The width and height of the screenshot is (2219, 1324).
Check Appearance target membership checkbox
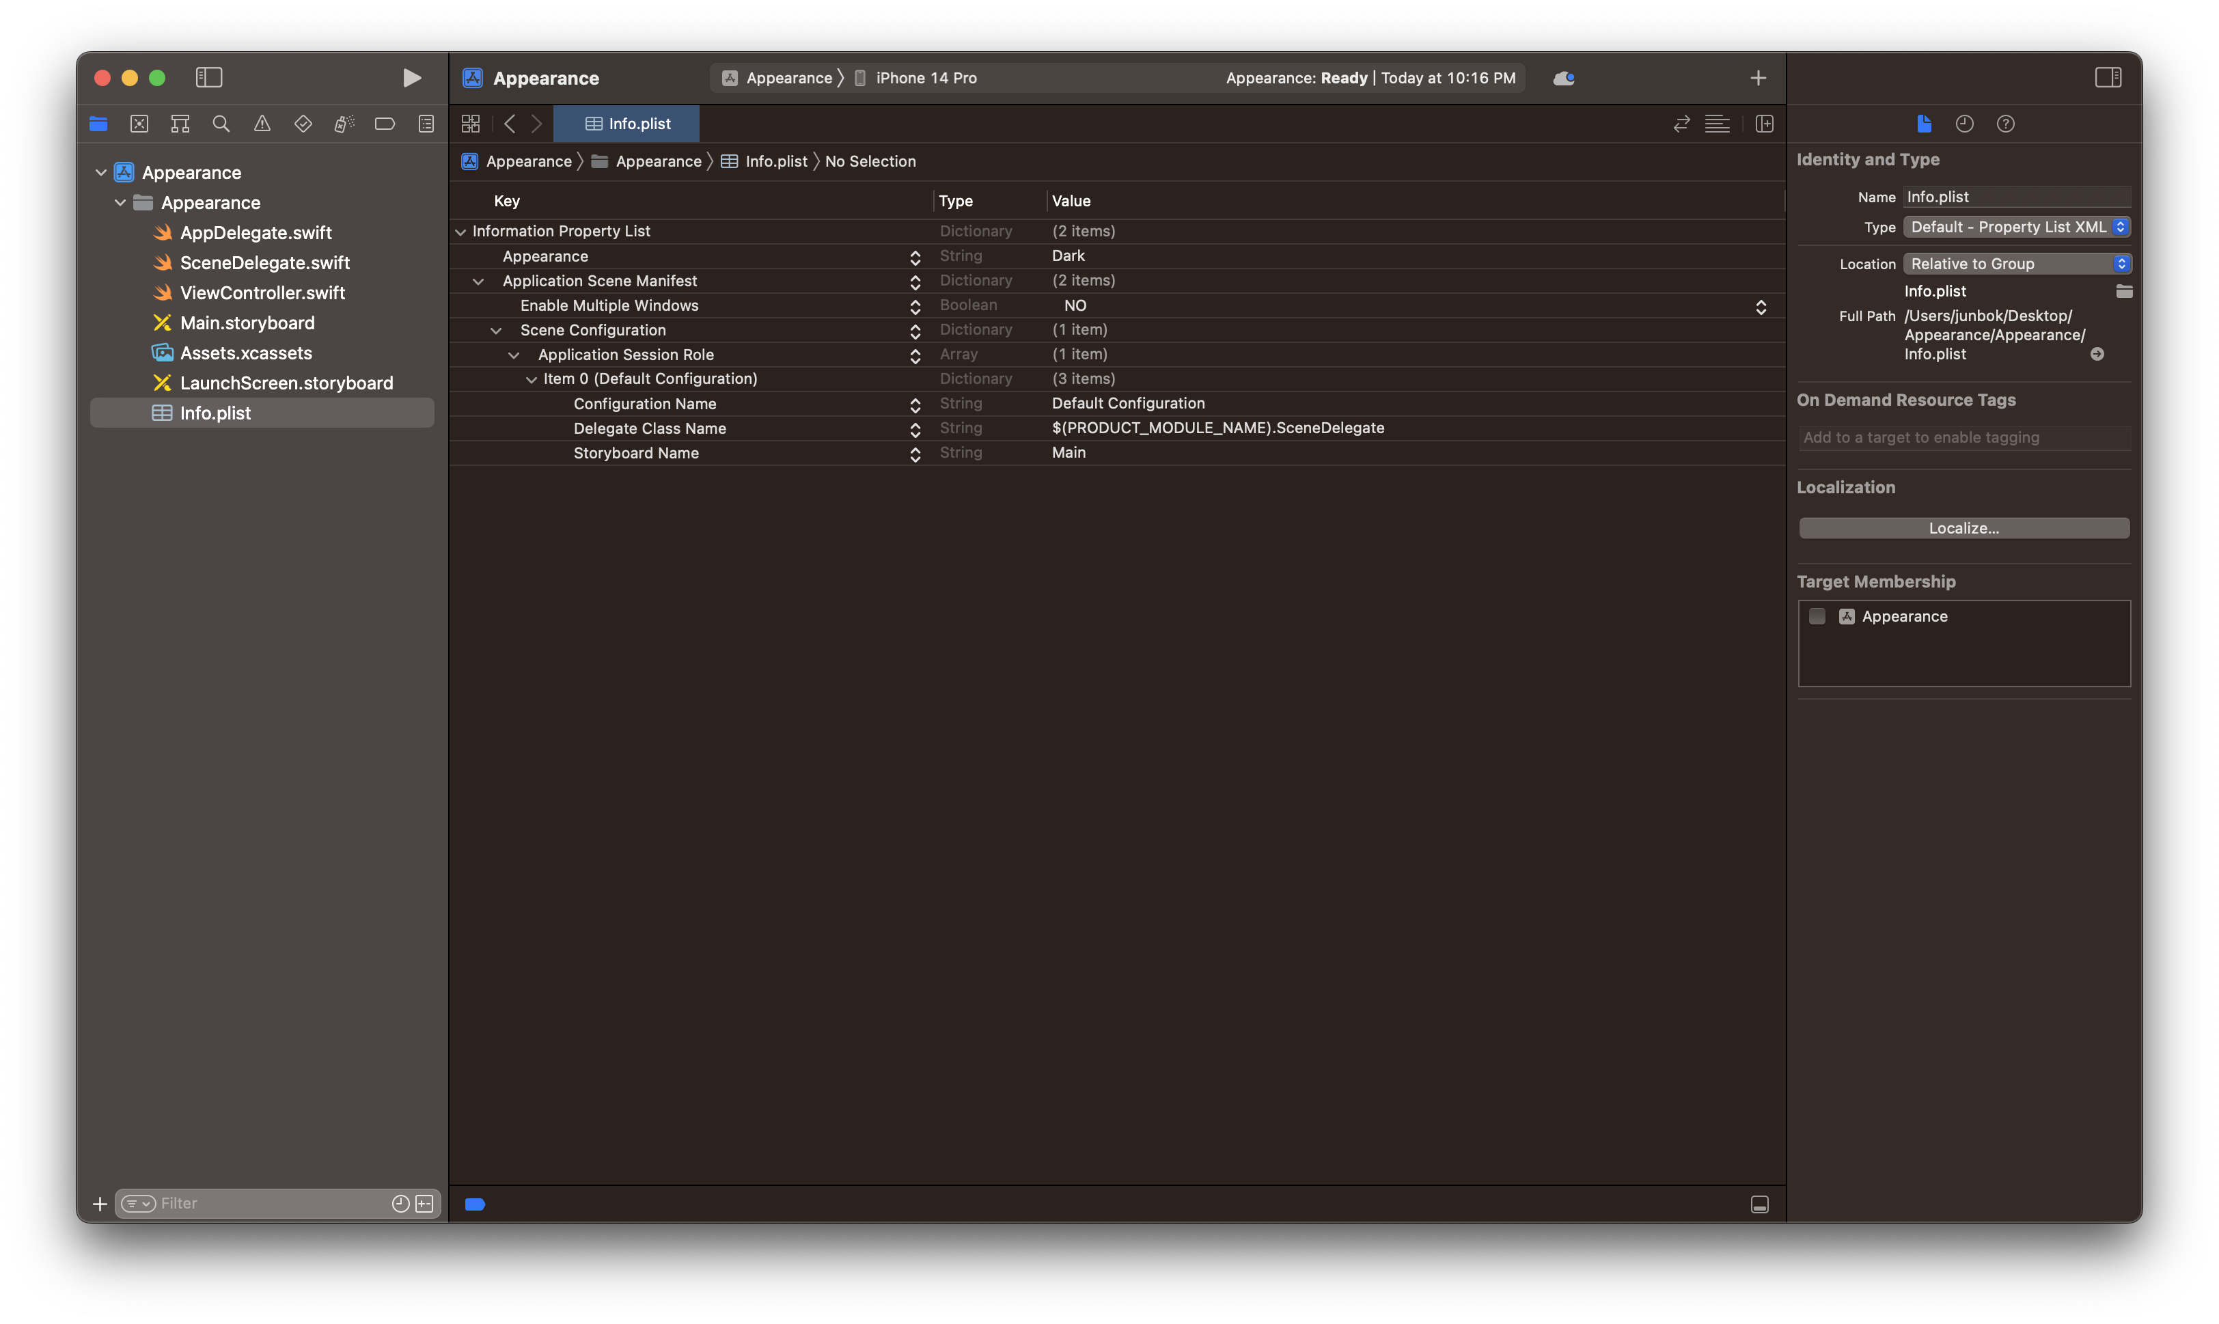[1817, 616]
